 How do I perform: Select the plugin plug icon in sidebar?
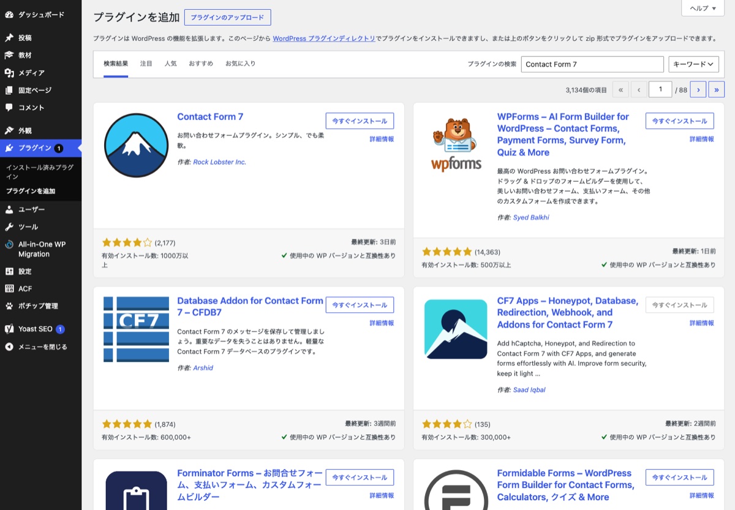[9, 148]
